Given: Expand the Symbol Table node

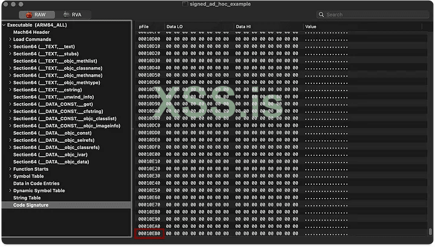Looking at the screenshot, I should [10, 176].
